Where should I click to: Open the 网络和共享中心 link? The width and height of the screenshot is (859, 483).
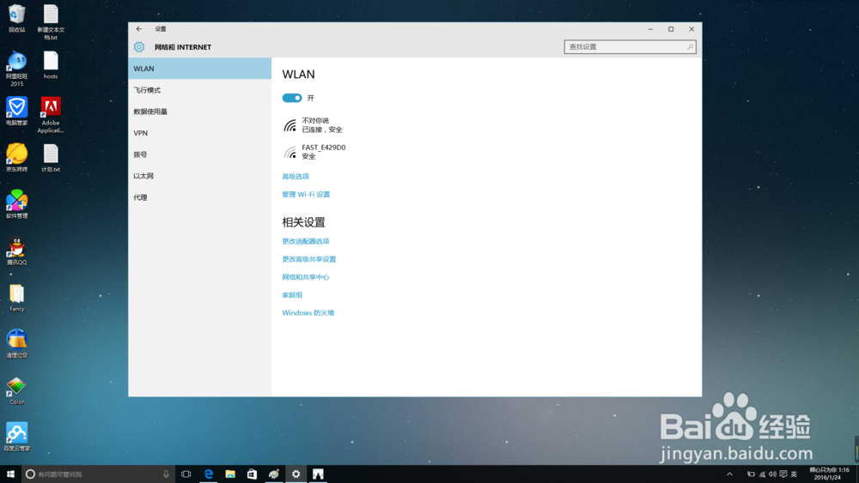click(x=306, y=277)
